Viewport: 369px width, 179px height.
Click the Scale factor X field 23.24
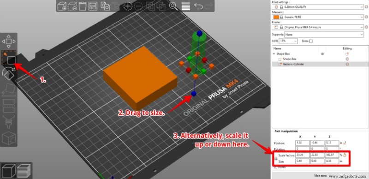tap(303, 155)
